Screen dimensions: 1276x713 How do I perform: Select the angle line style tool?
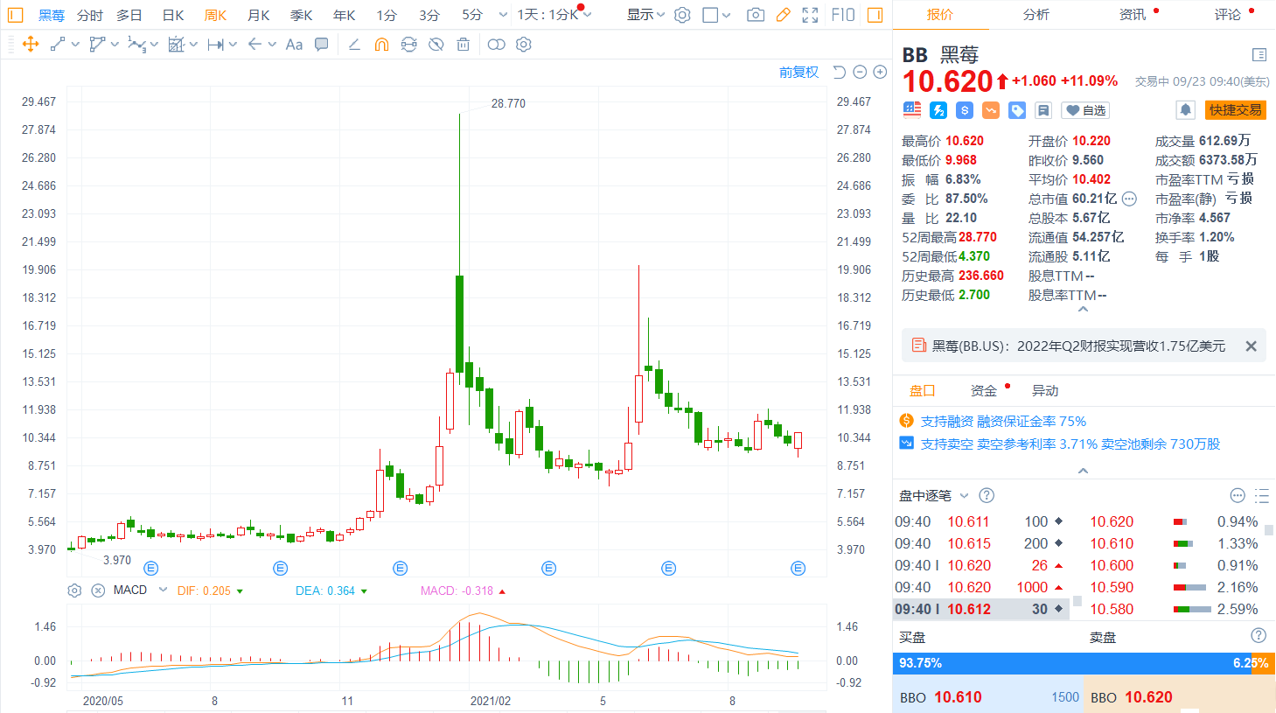[354, 45]
